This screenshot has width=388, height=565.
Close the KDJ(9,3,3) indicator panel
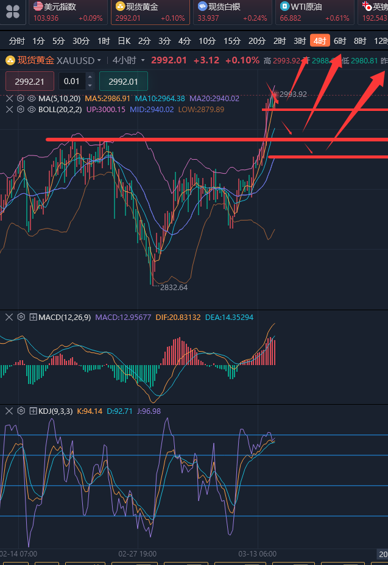pos(9,411)
